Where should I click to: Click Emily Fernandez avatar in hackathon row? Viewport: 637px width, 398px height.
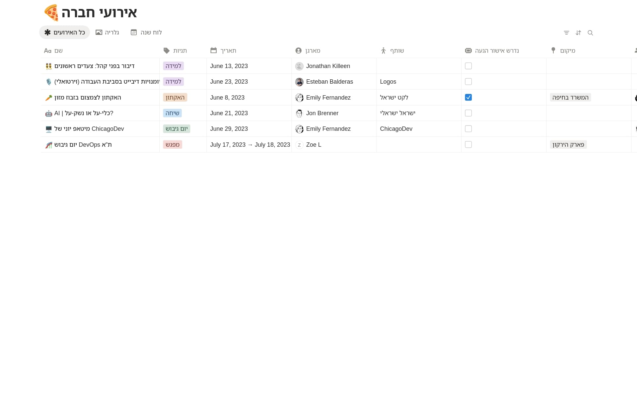[x=299, y=98]
